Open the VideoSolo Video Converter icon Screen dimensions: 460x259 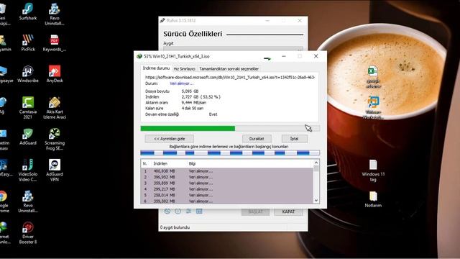28,171
